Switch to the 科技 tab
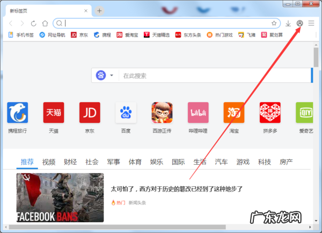This screenshot has height=233, width=322. [265, 162]
